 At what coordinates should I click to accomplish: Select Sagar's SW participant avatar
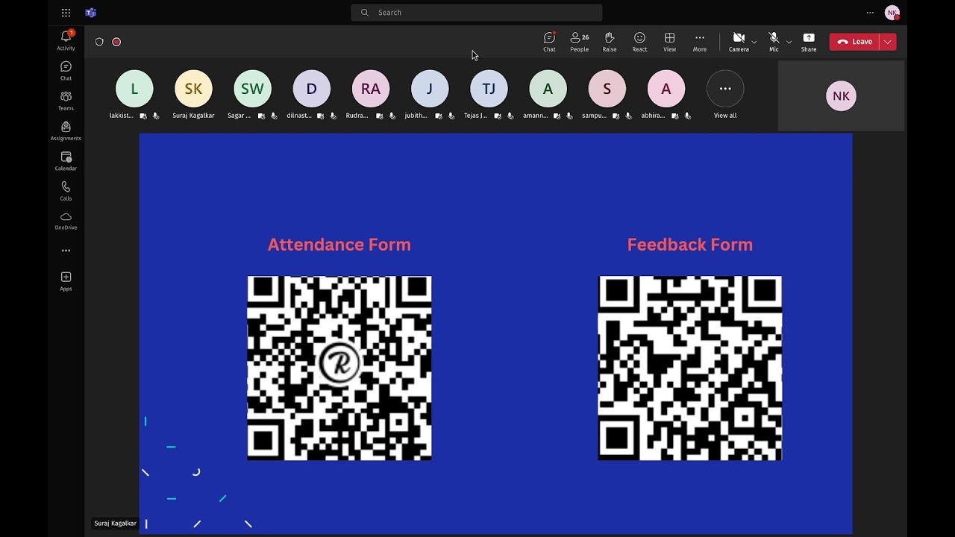point(252,89)
